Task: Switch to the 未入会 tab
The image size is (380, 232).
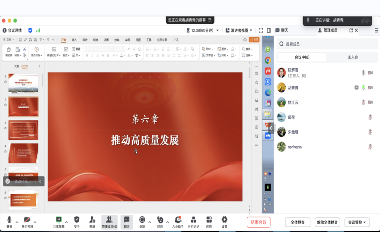Action: pos(352,57)
